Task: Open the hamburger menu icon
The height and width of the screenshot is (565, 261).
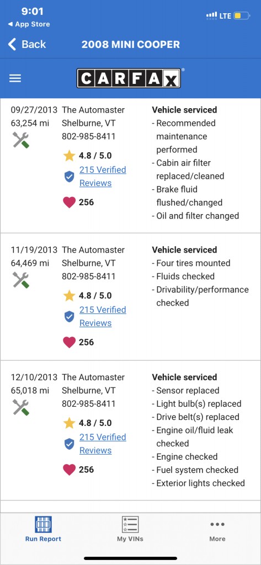Action: (x=15, y=78)
